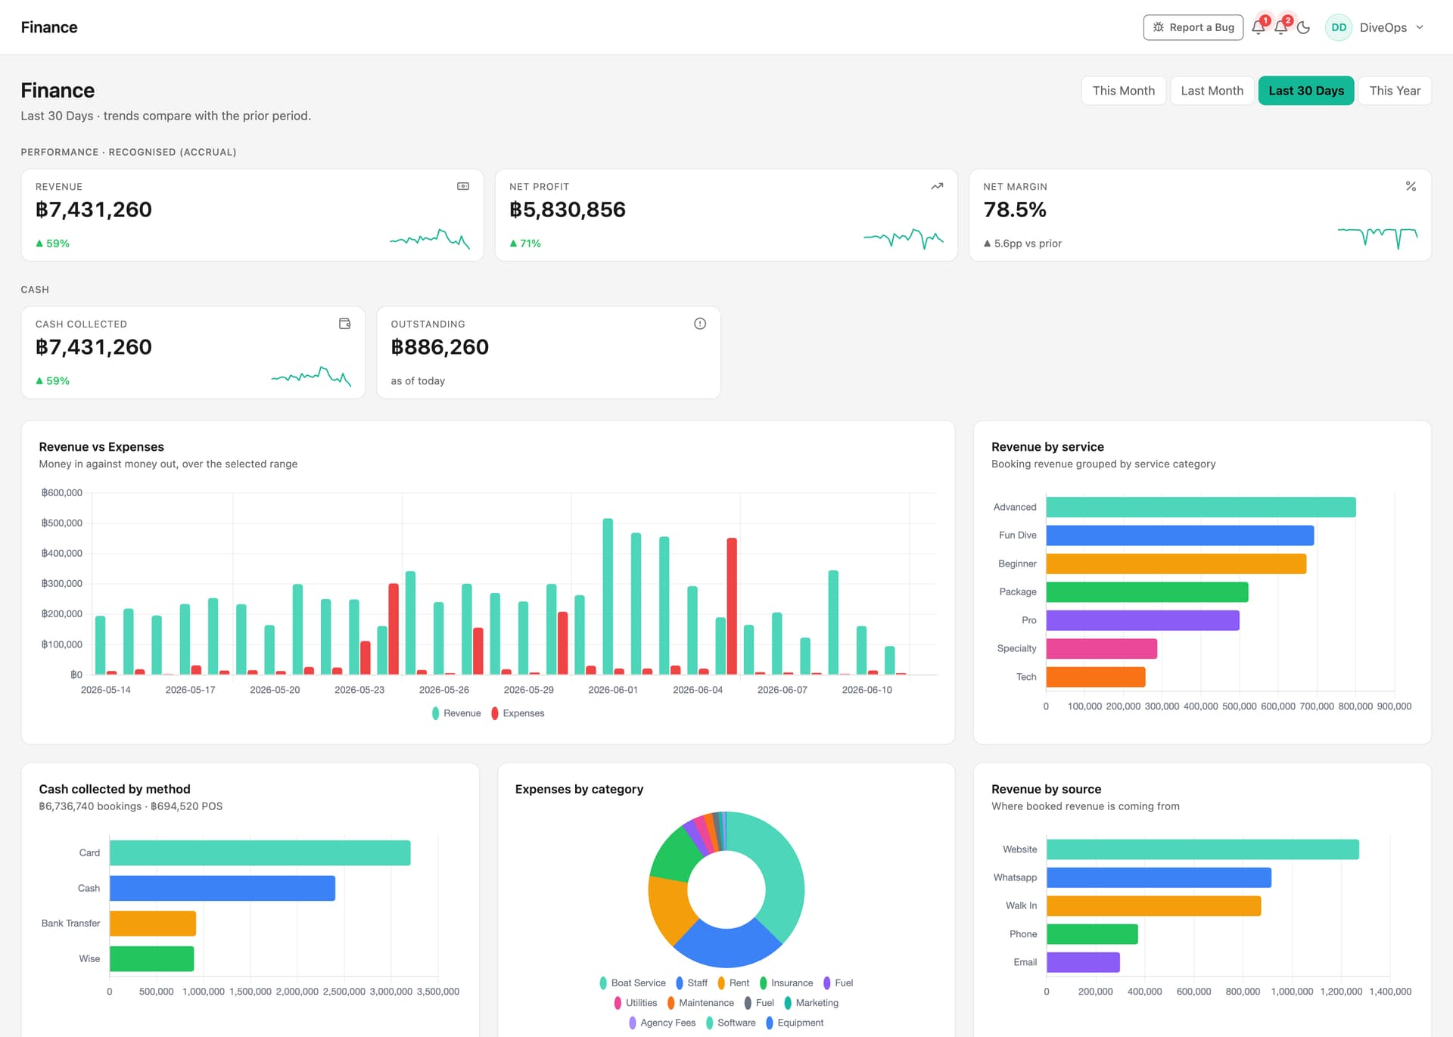The width and height of the screenshot is (1453, 1037).
Task: Toggle Maintenance legend in expenses donut
Action: point(701,1003)
